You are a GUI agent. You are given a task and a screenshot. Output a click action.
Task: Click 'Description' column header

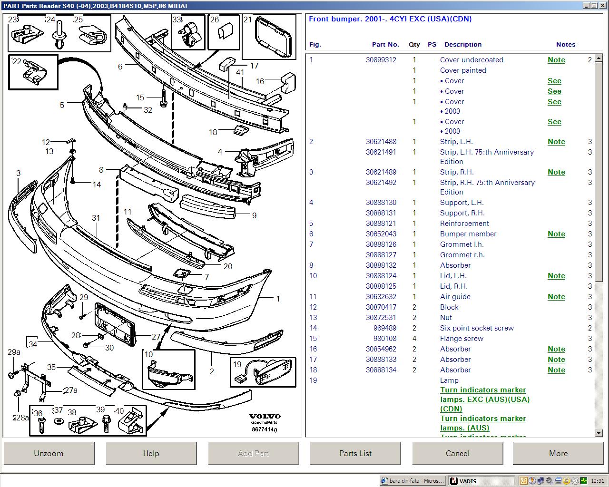pos(463,45)
